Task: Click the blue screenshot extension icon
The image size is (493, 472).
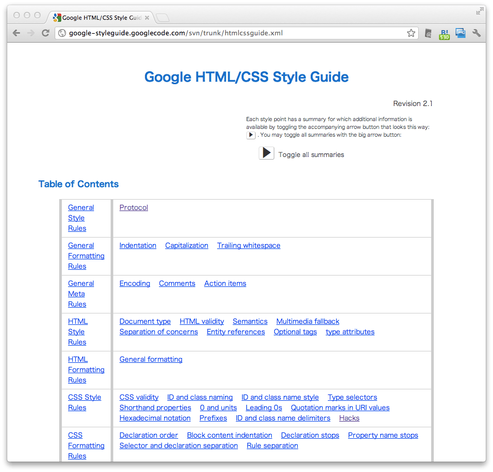Action: [x=461, y=33]
